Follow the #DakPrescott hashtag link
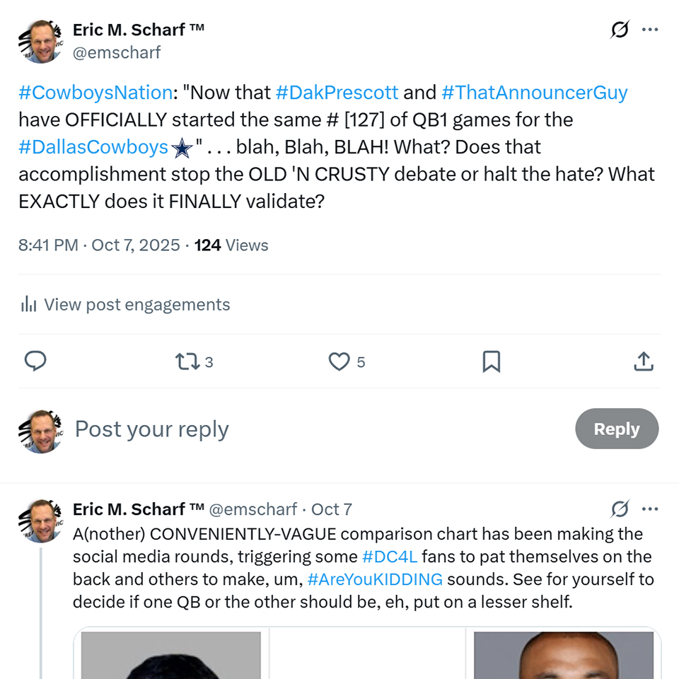This screenshot has width=679, height=679. click(x=337, y=93)
